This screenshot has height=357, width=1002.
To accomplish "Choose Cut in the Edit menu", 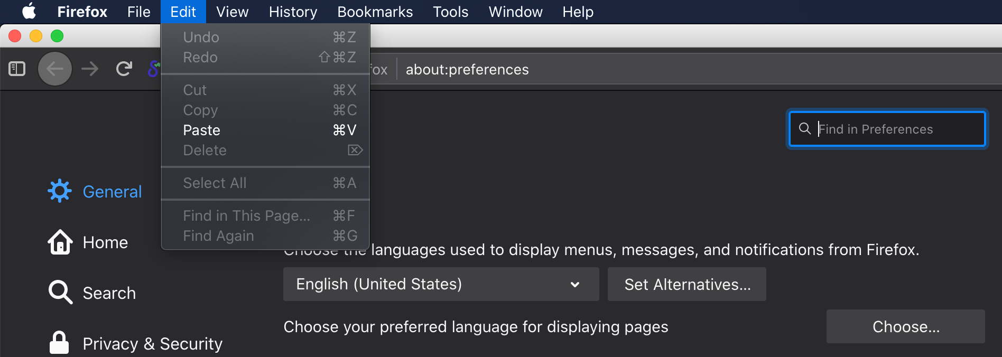I will click(265, 90).
